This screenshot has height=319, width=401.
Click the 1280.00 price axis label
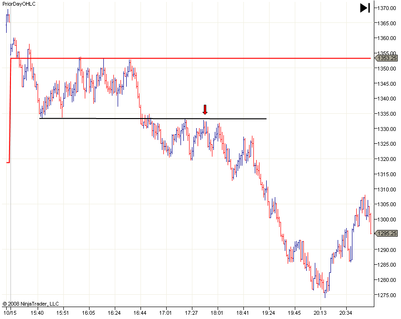coord(386,280)
